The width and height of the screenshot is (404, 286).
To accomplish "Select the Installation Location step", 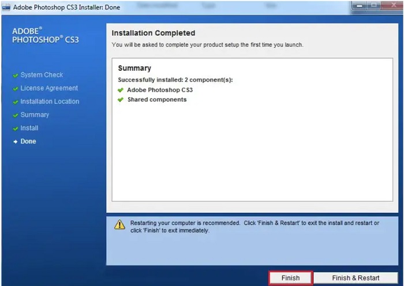I will tap(50, 101).
